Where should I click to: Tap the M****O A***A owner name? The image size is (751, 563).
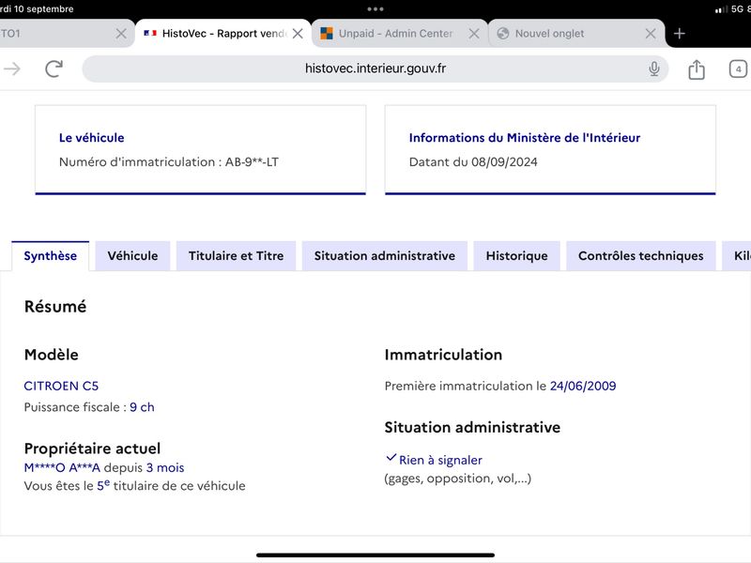point(62,467)
